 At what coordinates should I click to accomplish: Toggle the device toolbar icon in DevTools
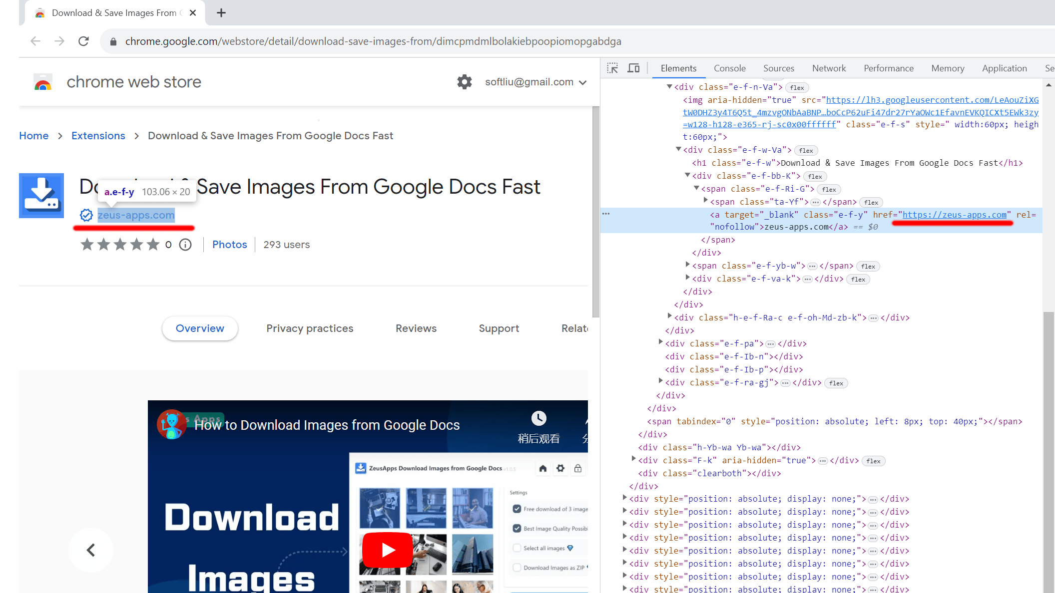coord(633,68)
